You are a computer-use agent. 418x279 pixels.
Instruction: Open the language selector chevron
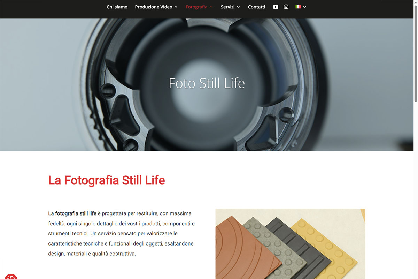click(305, 7)
